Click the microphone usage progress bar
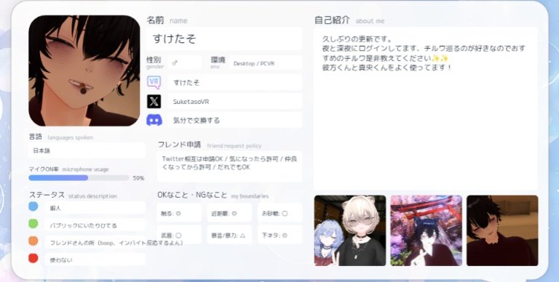Screen dimensions: 559x282 pyautogui.click(x=79, y=177)
